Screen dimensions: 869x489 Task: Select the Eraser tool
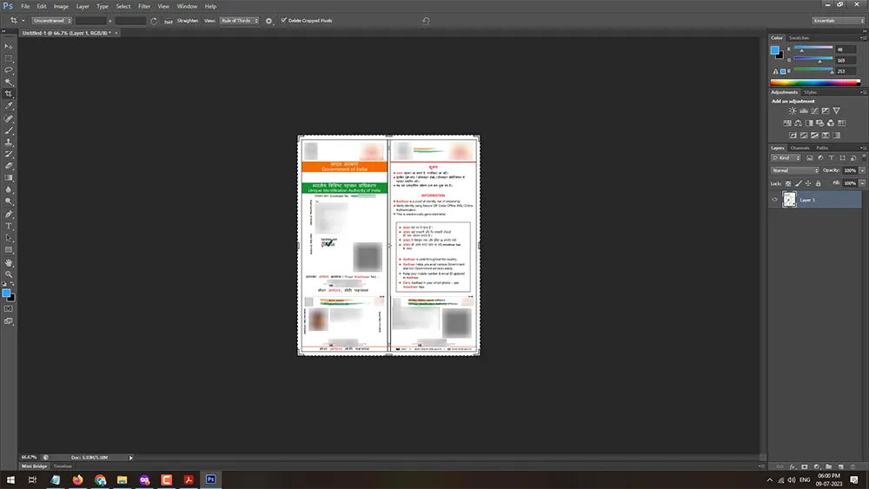click(x=9, y=166)
